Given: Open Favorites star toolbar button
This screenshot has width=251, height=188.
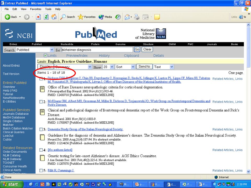Looking at the screenshot, I should coord(87,17).
